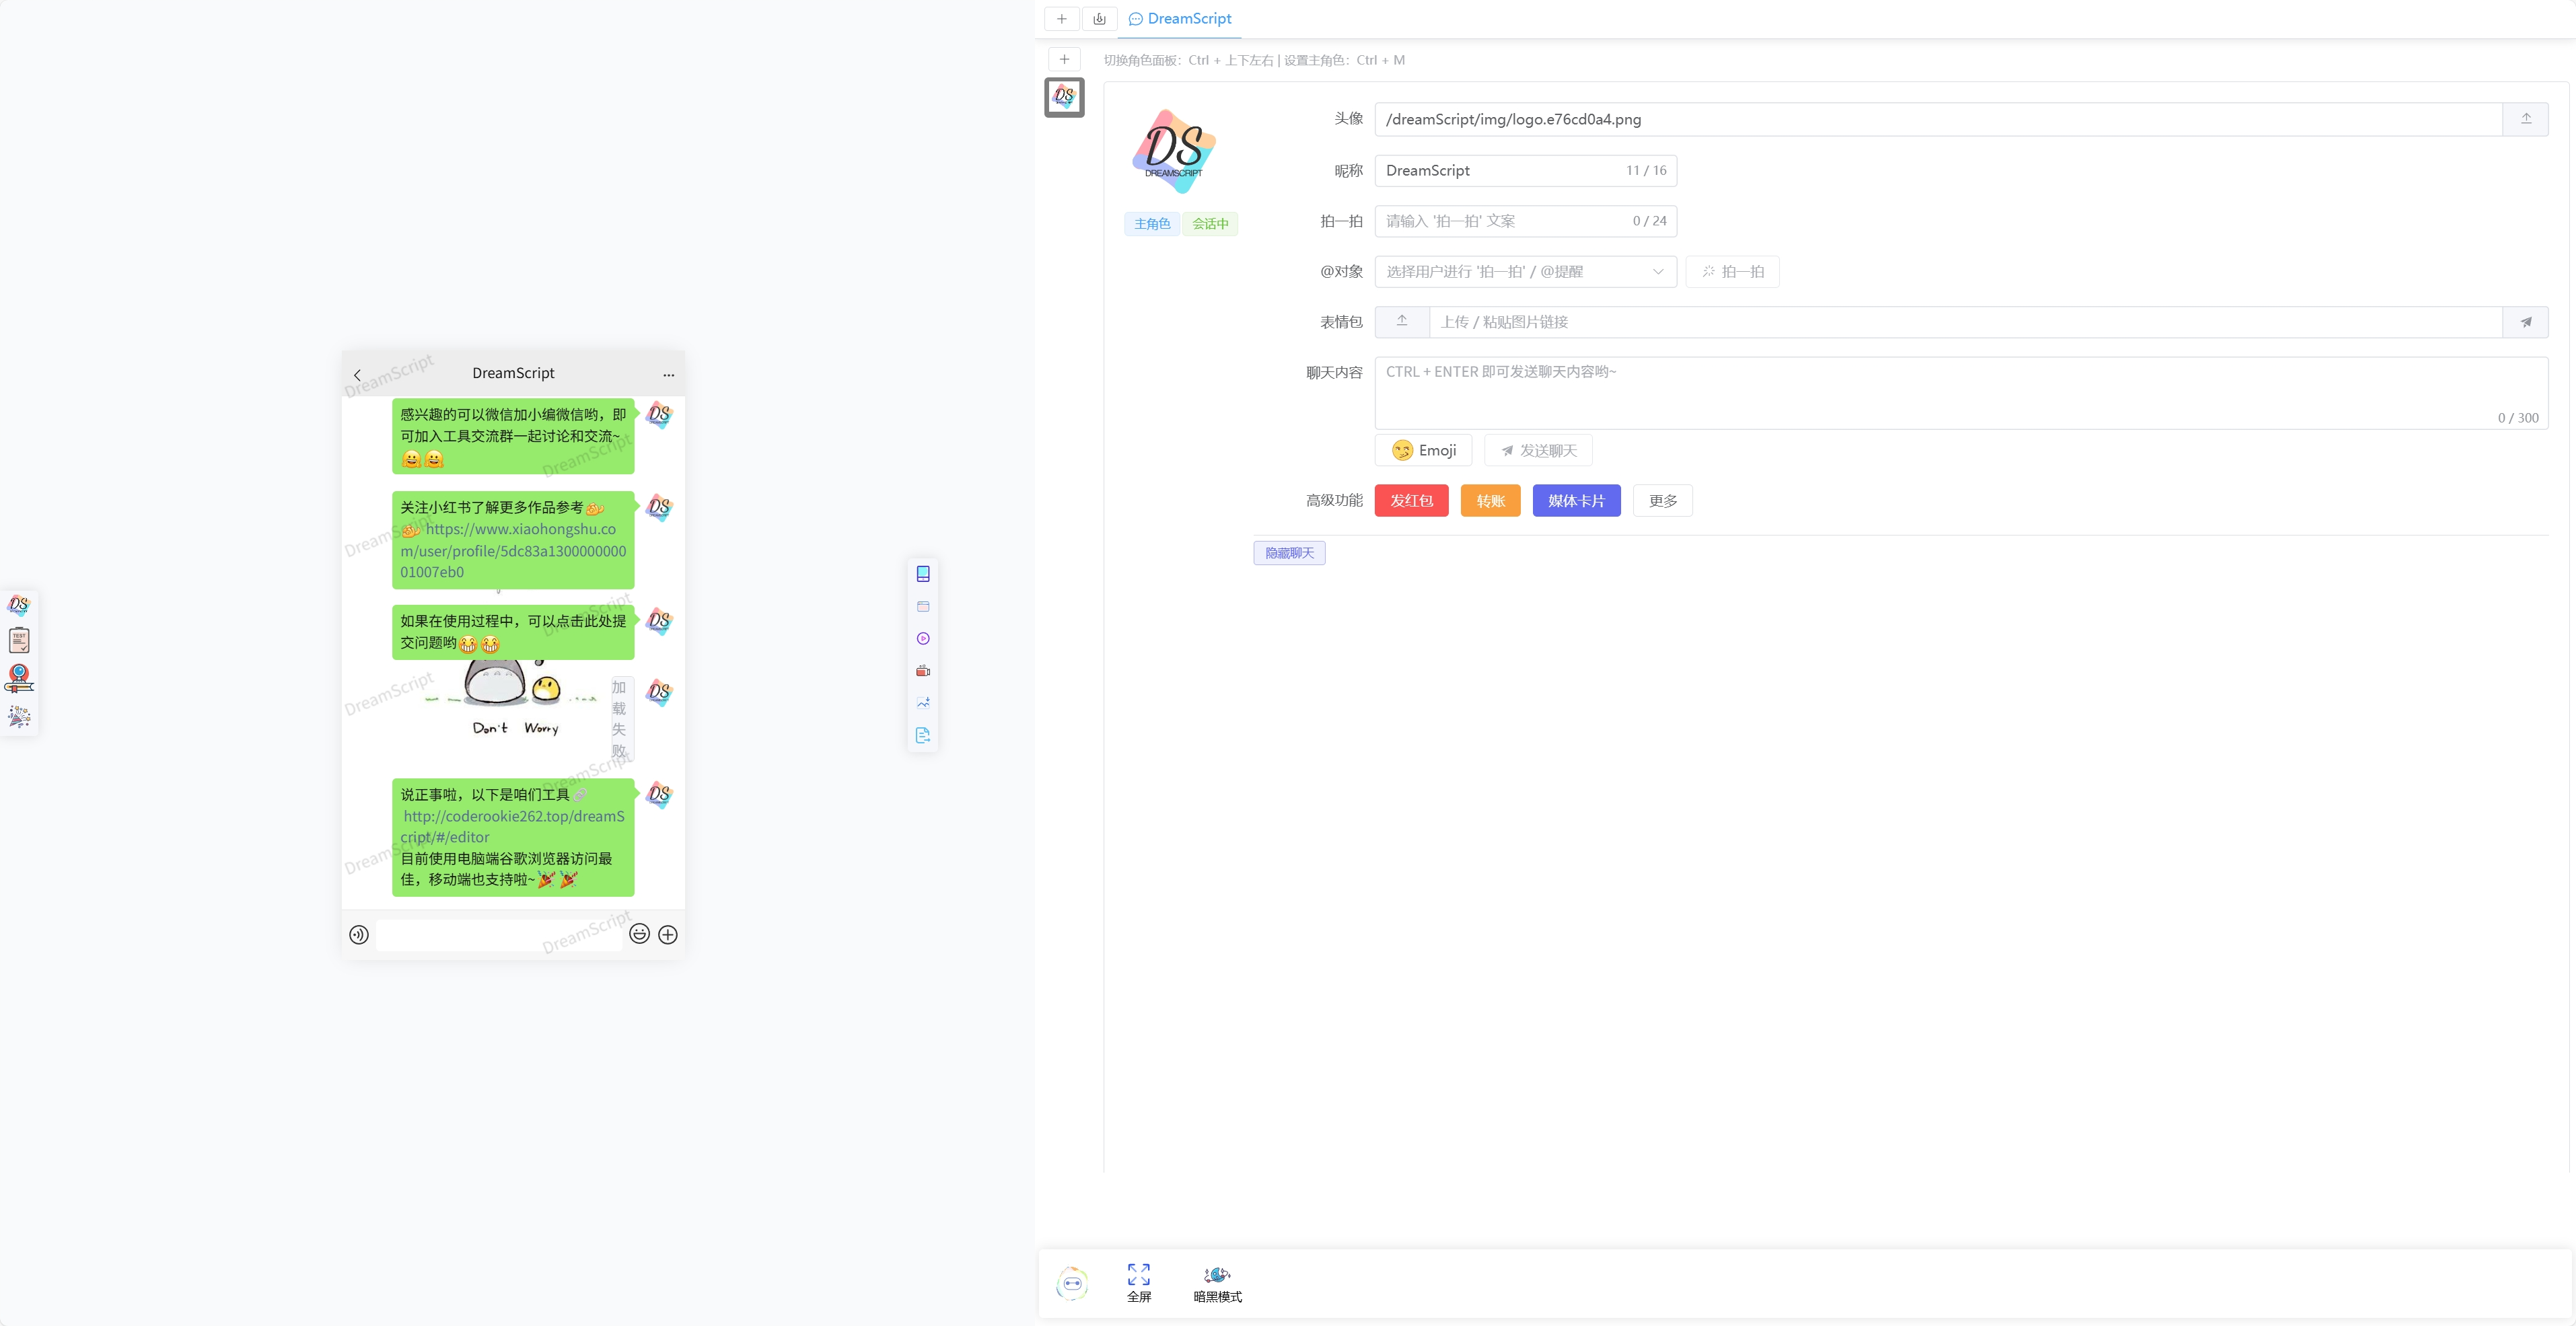The width and height of the screenshot is (2576, 1326).
Task: Enter fullscreen via 全屏 icon
Action: point(1139,1283)
